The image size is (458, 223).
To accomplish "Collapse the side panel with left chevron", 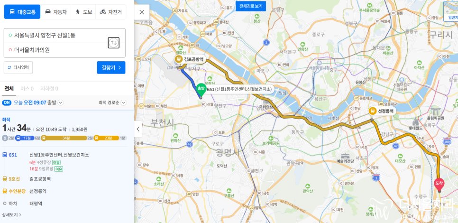I will coord(138,129).
